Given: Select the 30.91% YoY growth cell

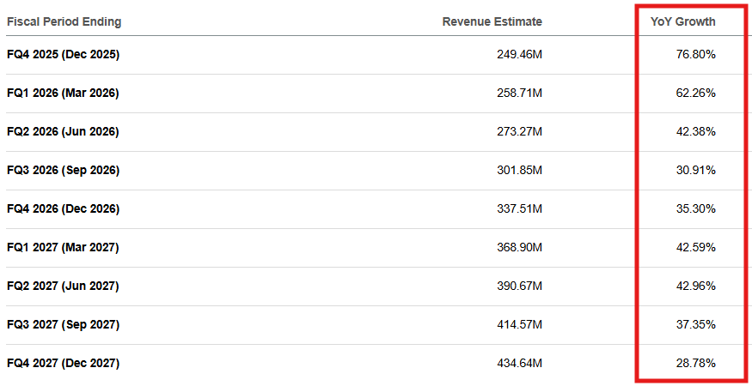Looking at the screenshot, I should pos(696,171).
